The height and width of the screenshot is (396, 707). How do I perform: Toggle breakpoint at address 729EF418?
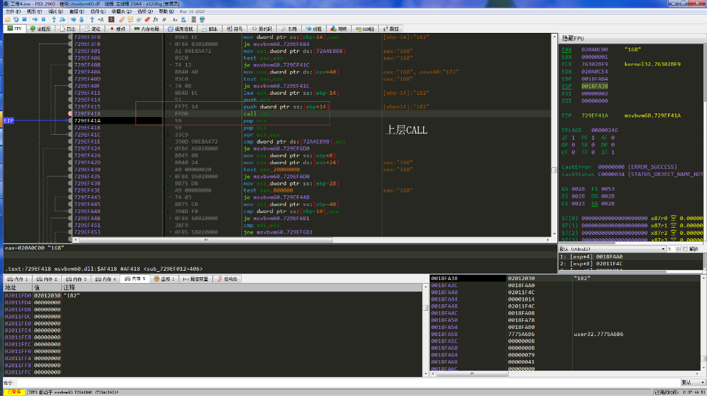click(71, 113)
